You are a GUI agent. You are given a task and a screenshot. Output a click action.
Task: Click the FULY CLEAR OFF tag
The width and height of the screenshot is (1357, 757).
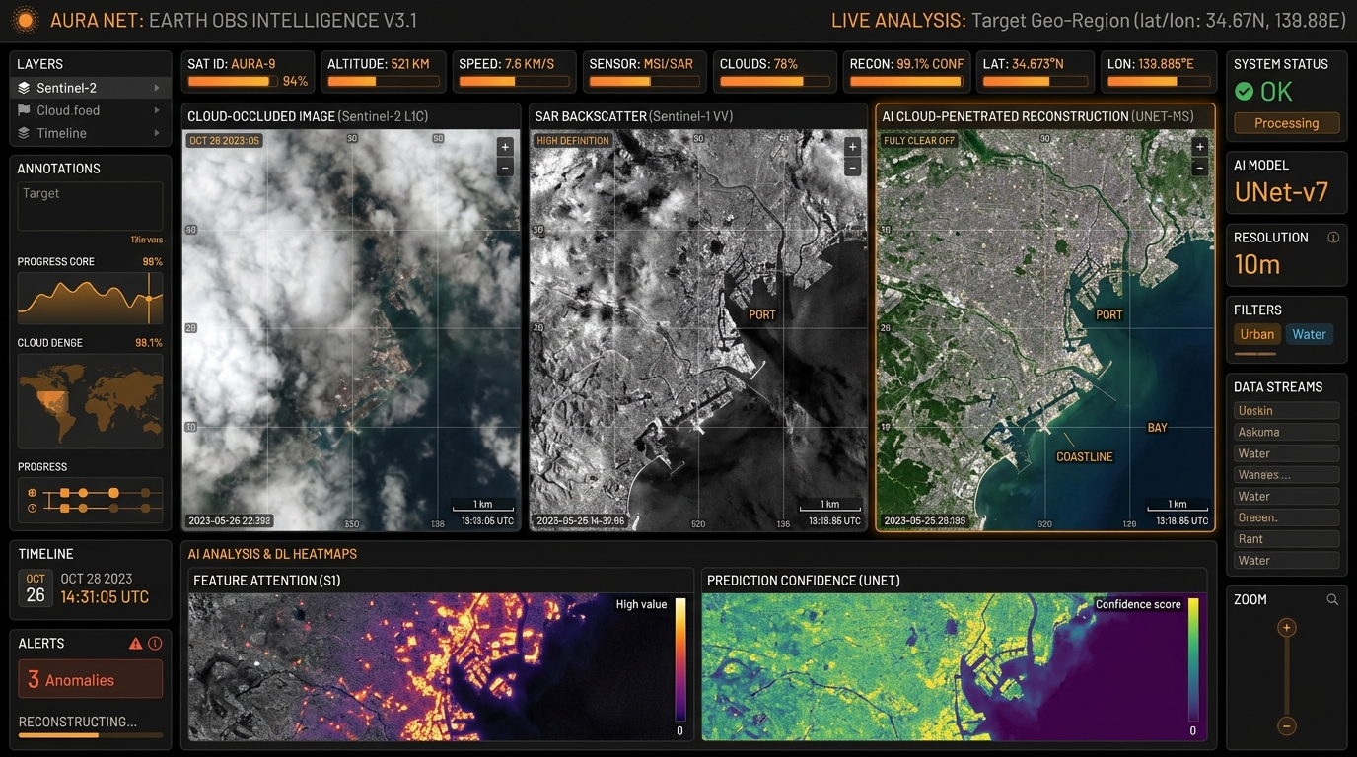pos(918,141)
